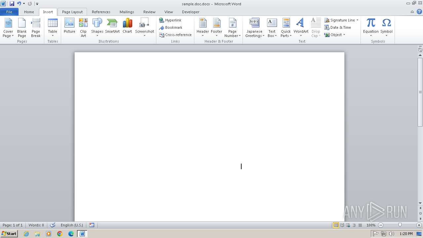Image resolution: width=423 pixels, height=238 pixels.
Task: Open Japanese Greetings menu
Action: pos(254,28)
